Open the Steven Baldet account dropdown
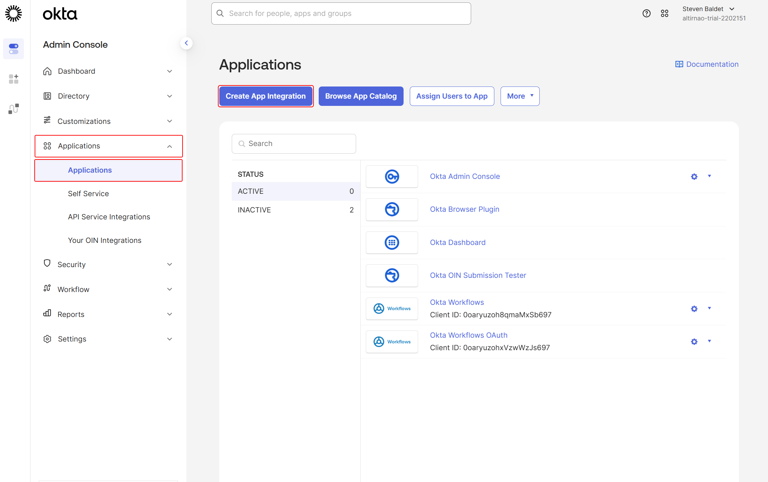 point(714,13)
